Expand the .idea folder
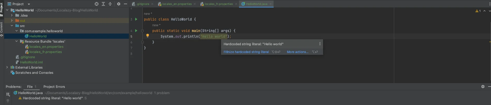 [12, 15]
